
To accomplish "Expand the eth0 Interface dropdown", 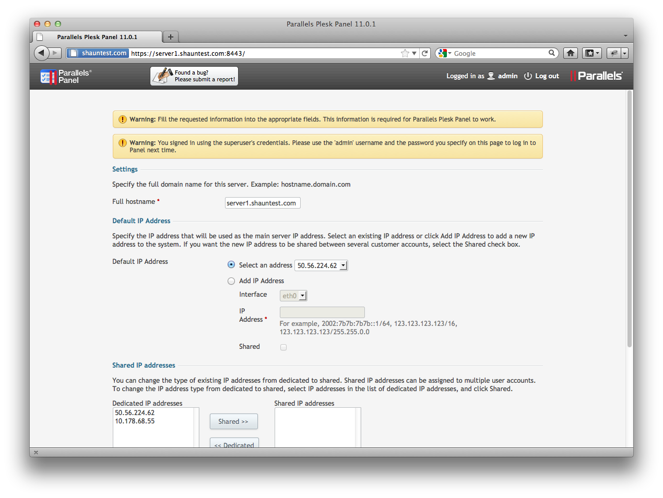I will click(x=293, y=296).
